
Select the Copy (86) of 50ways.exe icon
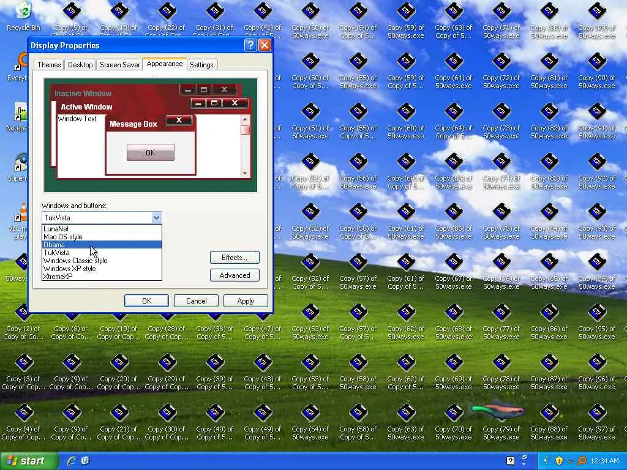[x=549, y=321]
